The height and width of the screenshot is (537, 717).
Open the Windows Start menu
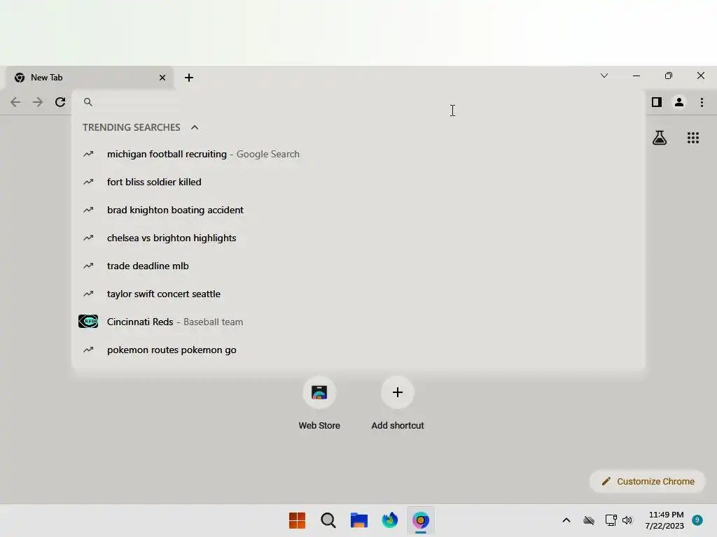click(x=297, y=520)
